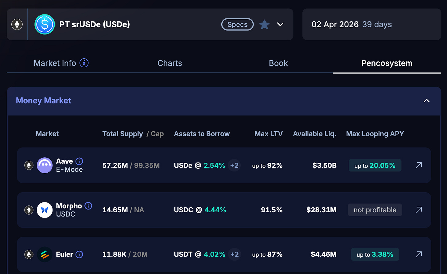Select the Pencosystem tab
Viewport: 447px width, 274px height.
click(387, 63)
